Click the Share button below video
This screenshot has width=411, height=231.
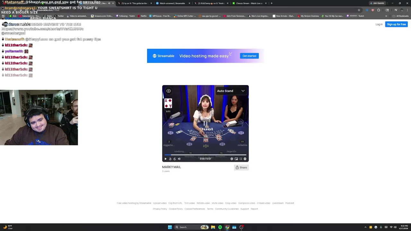pyautogui.click(x=241, y=167)
